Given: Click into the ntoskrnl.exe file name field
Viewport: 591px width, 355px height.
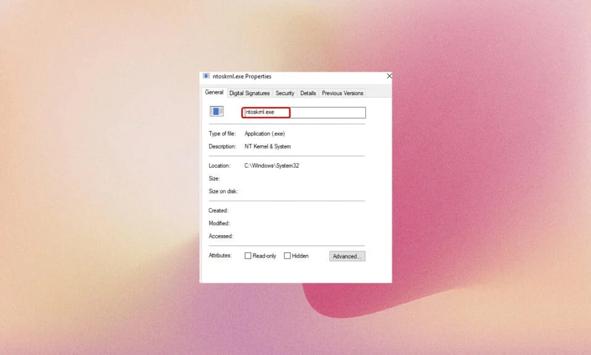Looking at the screenshot, I should tap(304, 112).
